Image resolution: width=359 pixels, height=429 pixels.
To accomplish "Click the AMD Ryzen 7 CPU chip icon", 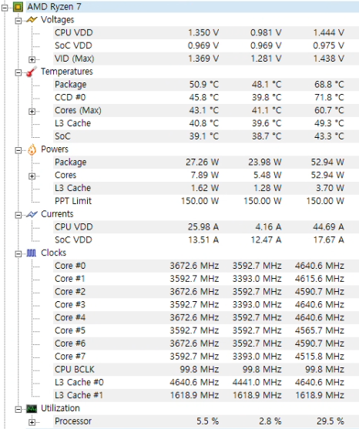I will coord(18,7).
